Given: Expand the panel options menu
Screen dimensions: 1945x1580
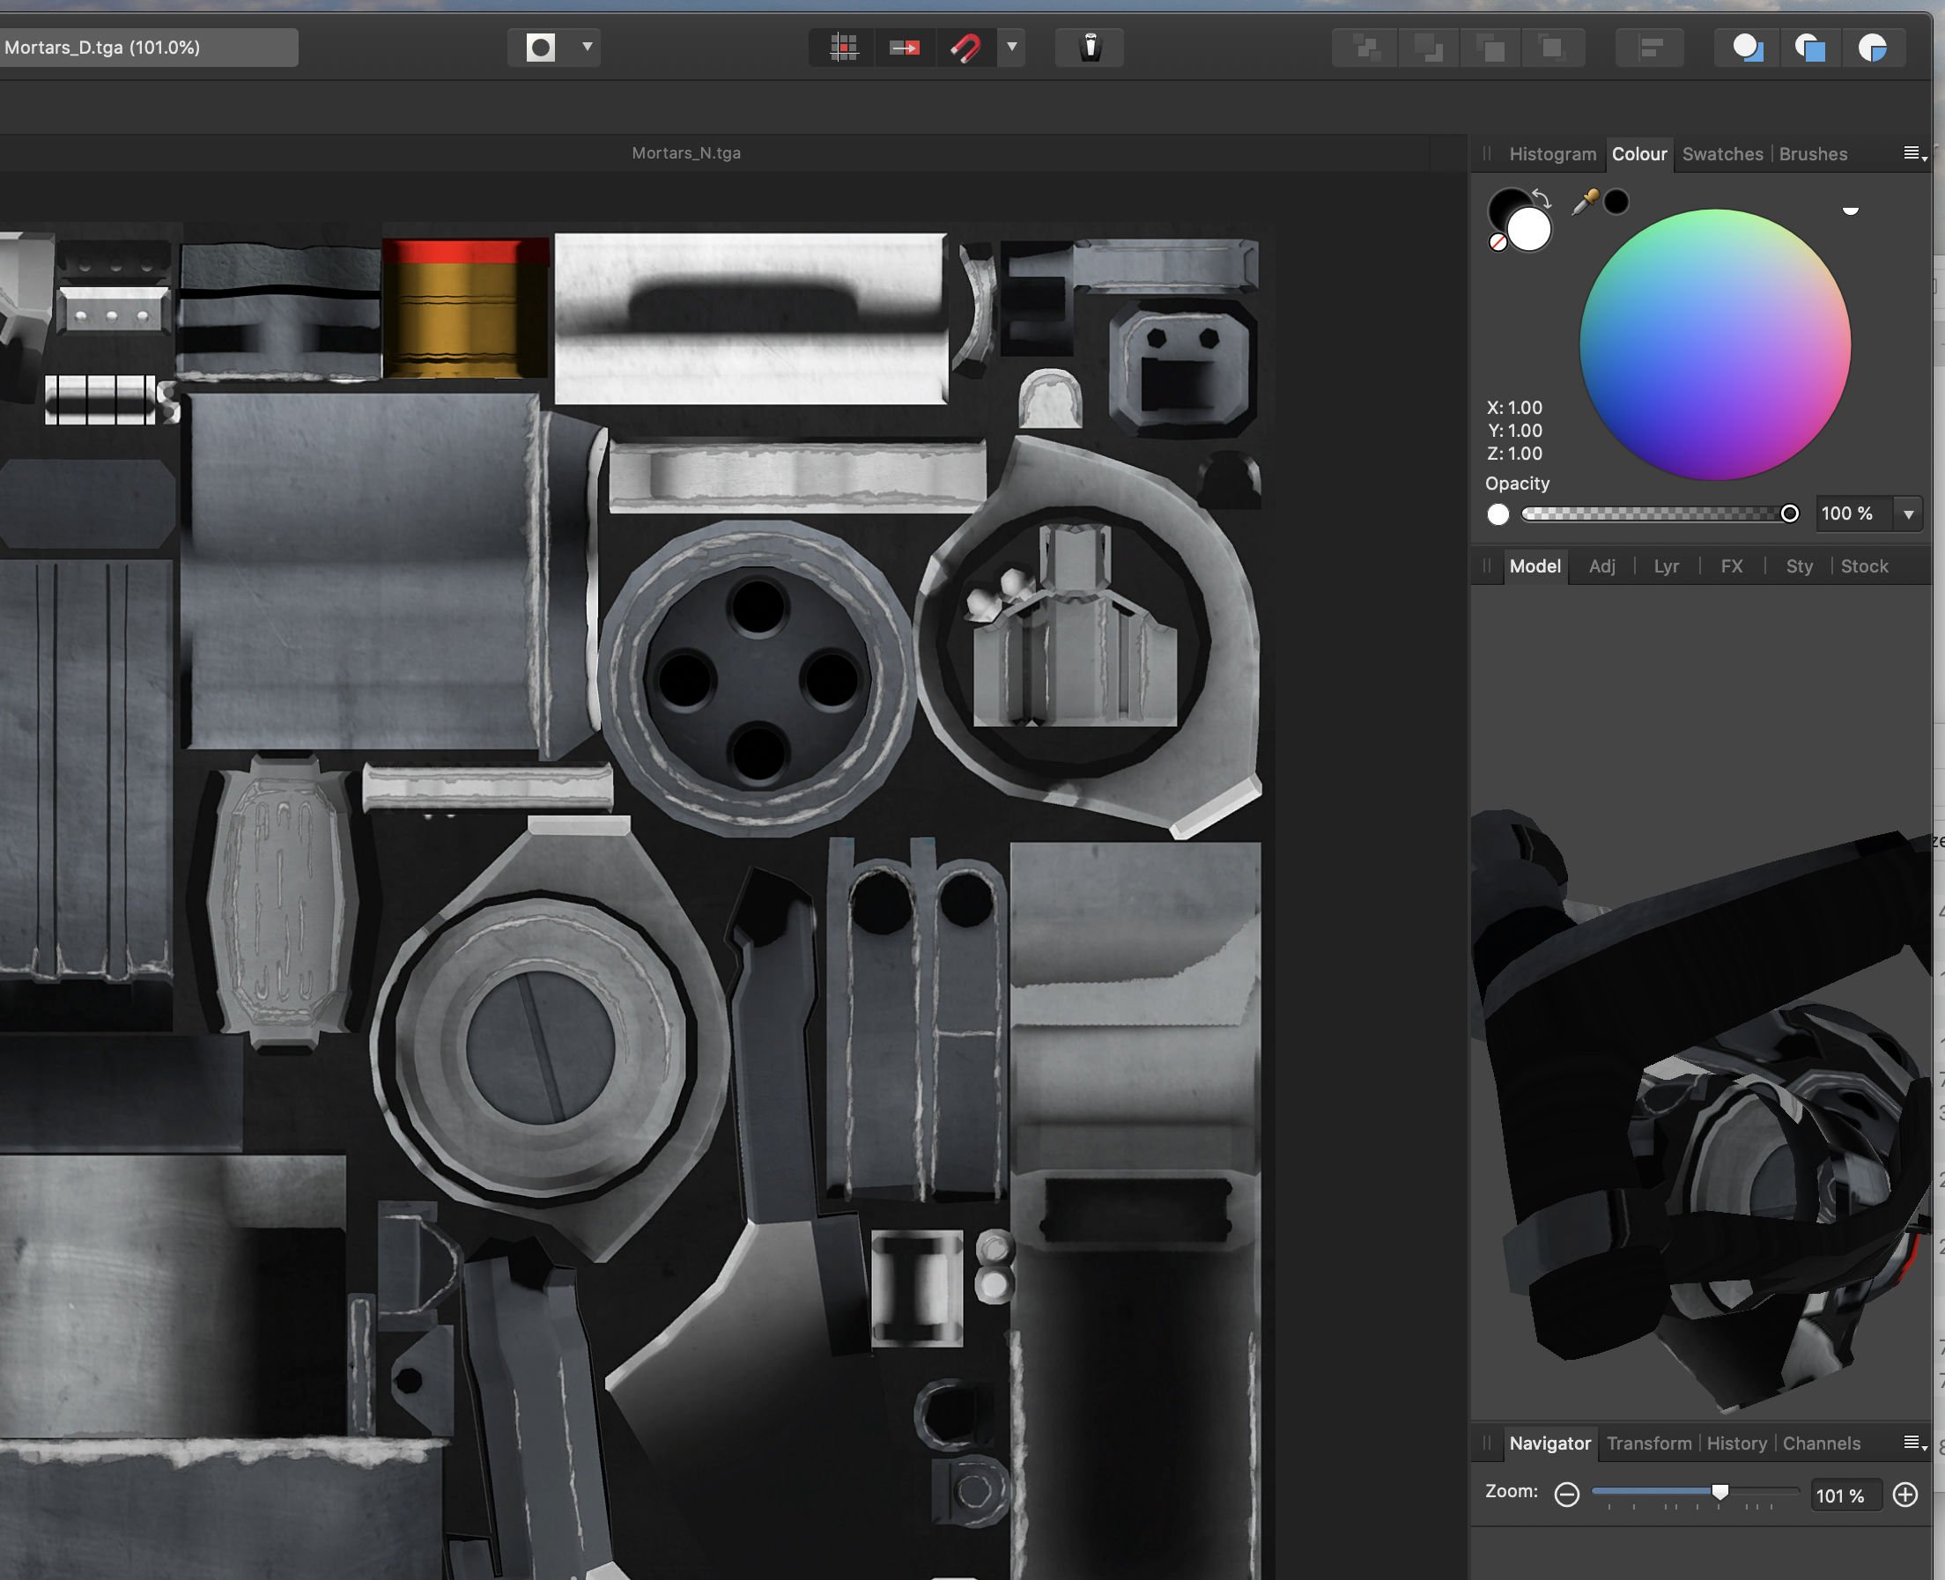Looking at the screenshot, I should 1914,151.
